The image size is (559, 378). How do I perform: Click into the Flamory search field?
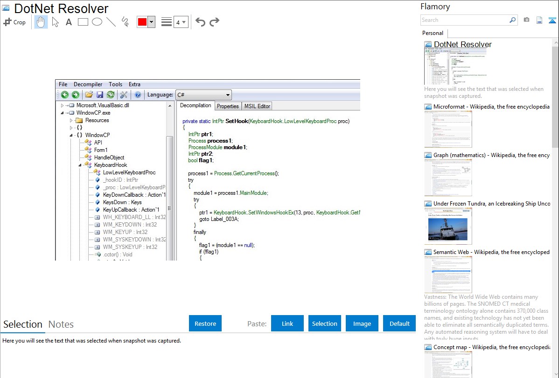pyautogui.click(x=464, y=20)
